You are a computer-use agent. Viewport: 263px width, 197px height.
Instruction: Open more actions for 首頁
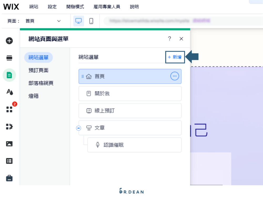point(174,76)
